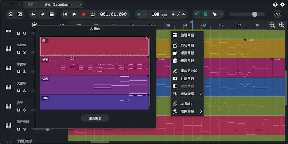This screenshot has width=288, height=144.
Task: Solo the 小提琴 track
Action: tap(24, 53)
